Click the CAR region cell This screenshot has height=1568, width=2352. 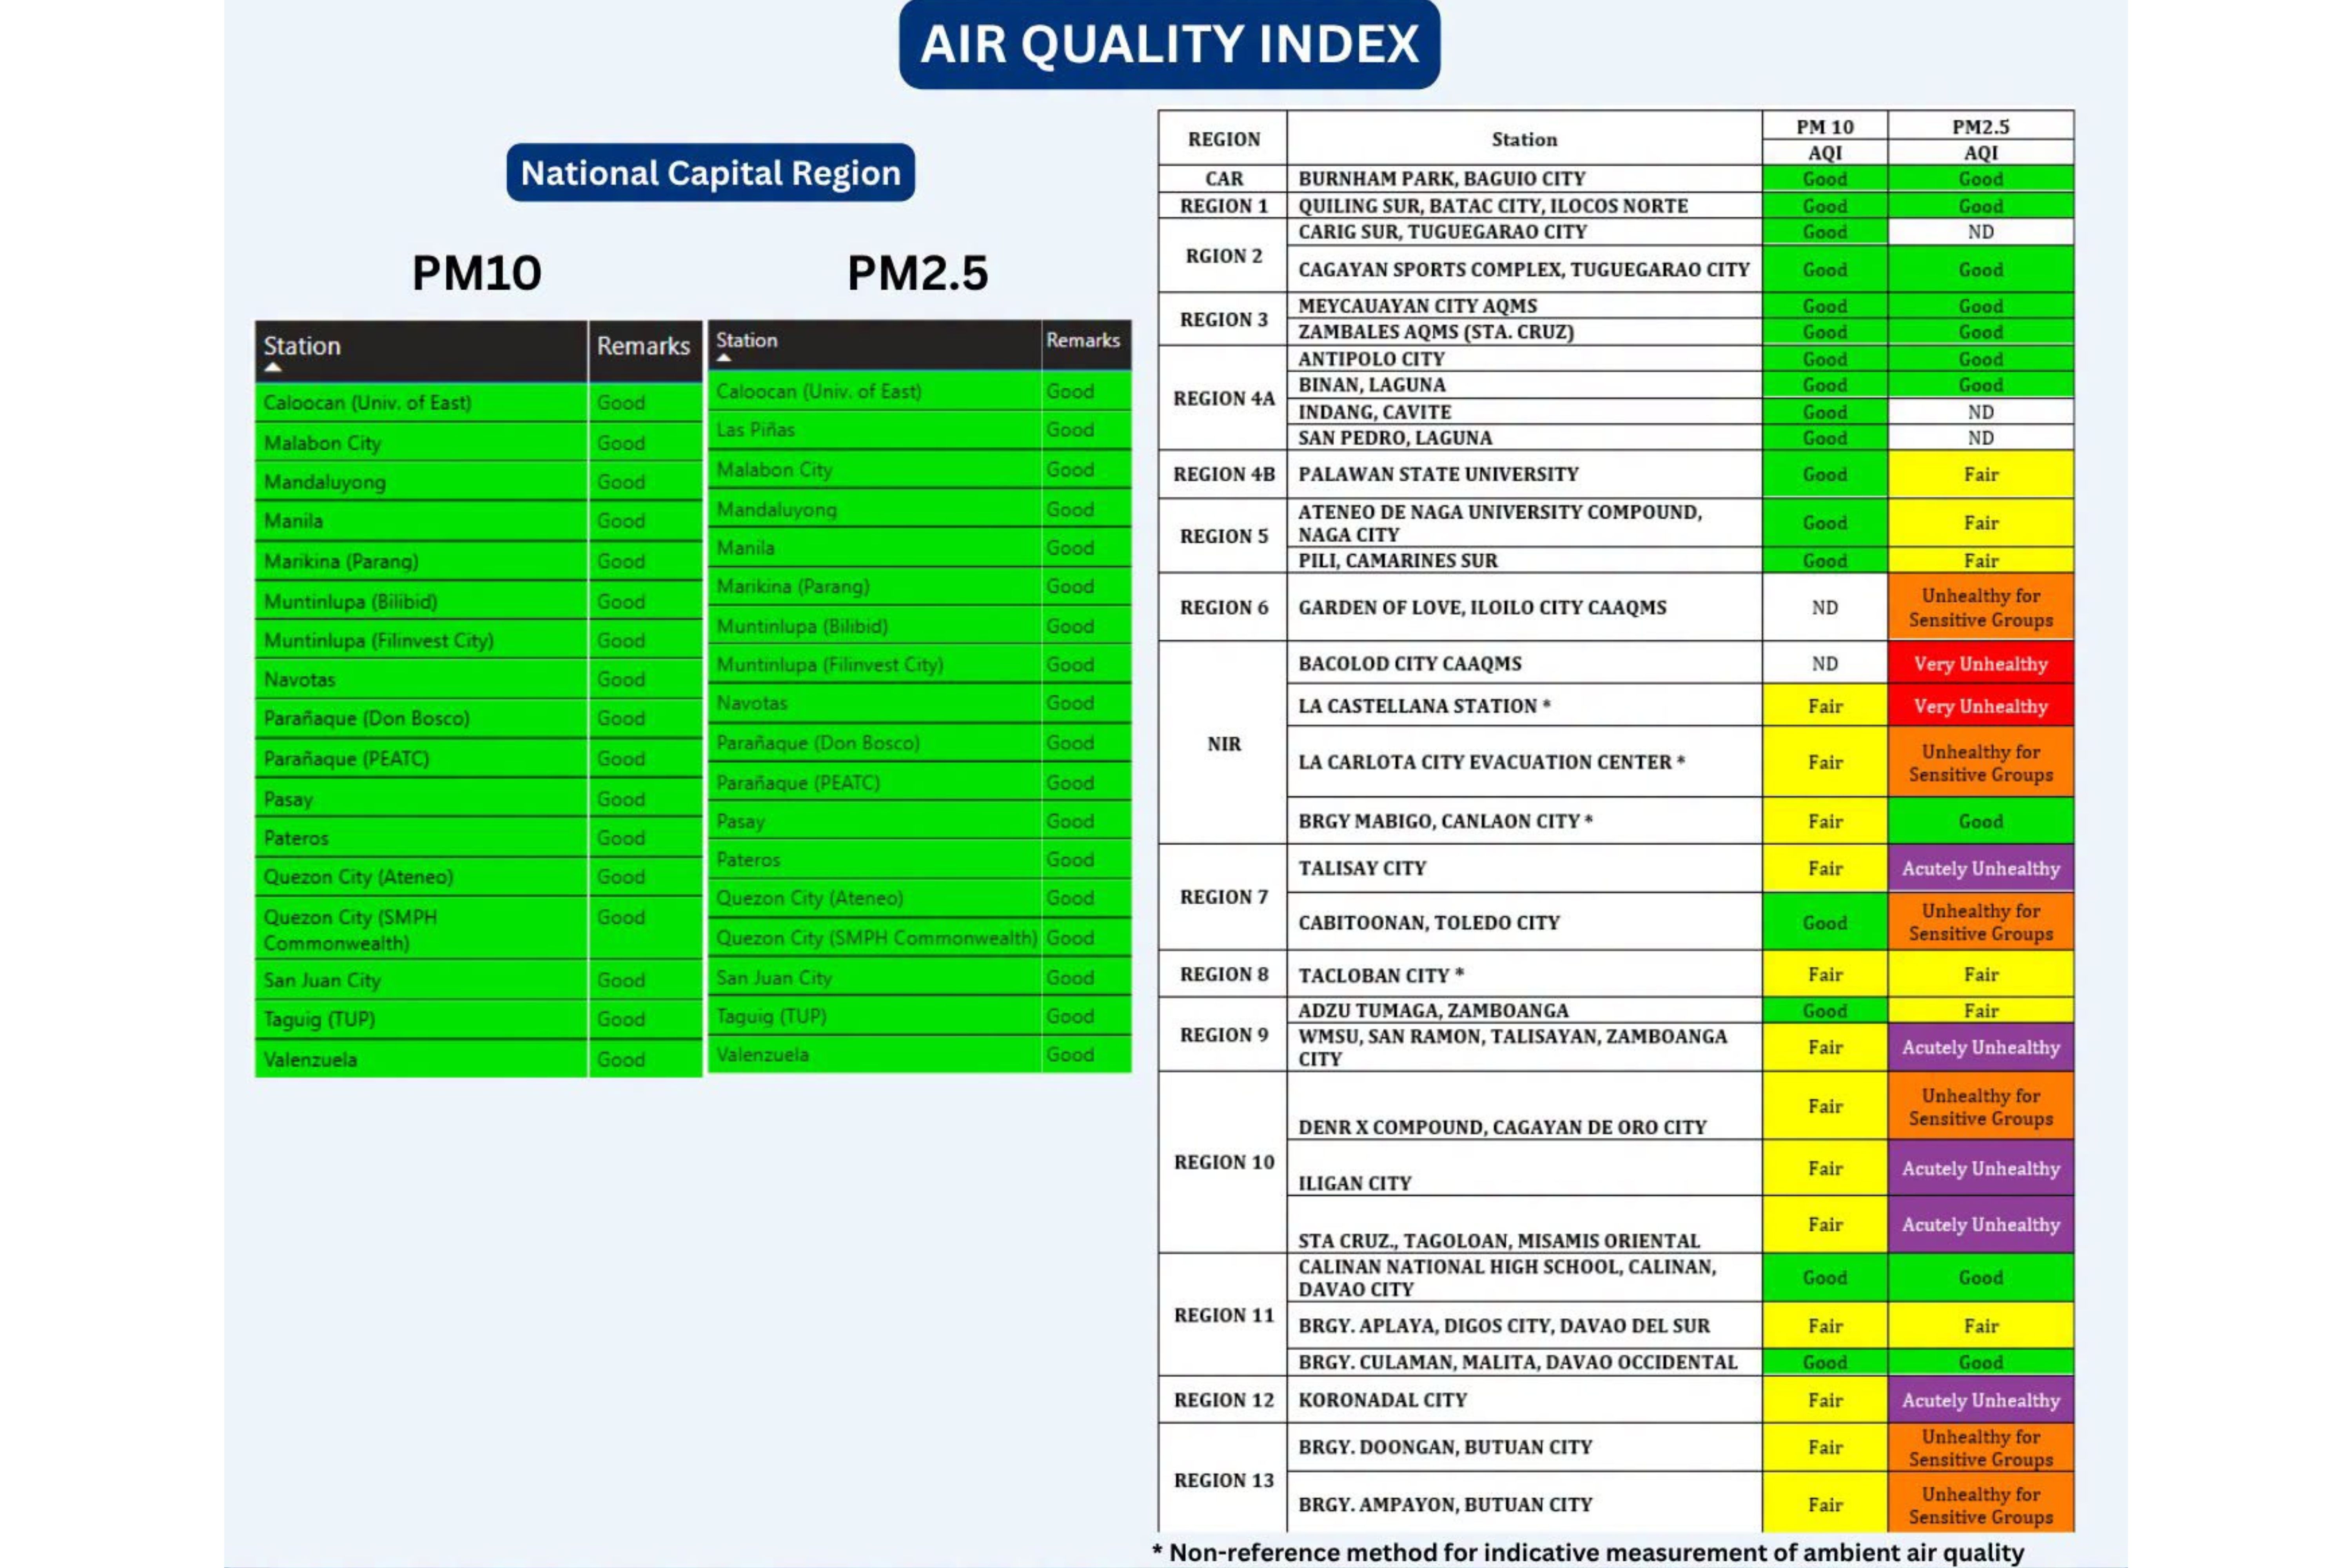[x=1223, y=179]
